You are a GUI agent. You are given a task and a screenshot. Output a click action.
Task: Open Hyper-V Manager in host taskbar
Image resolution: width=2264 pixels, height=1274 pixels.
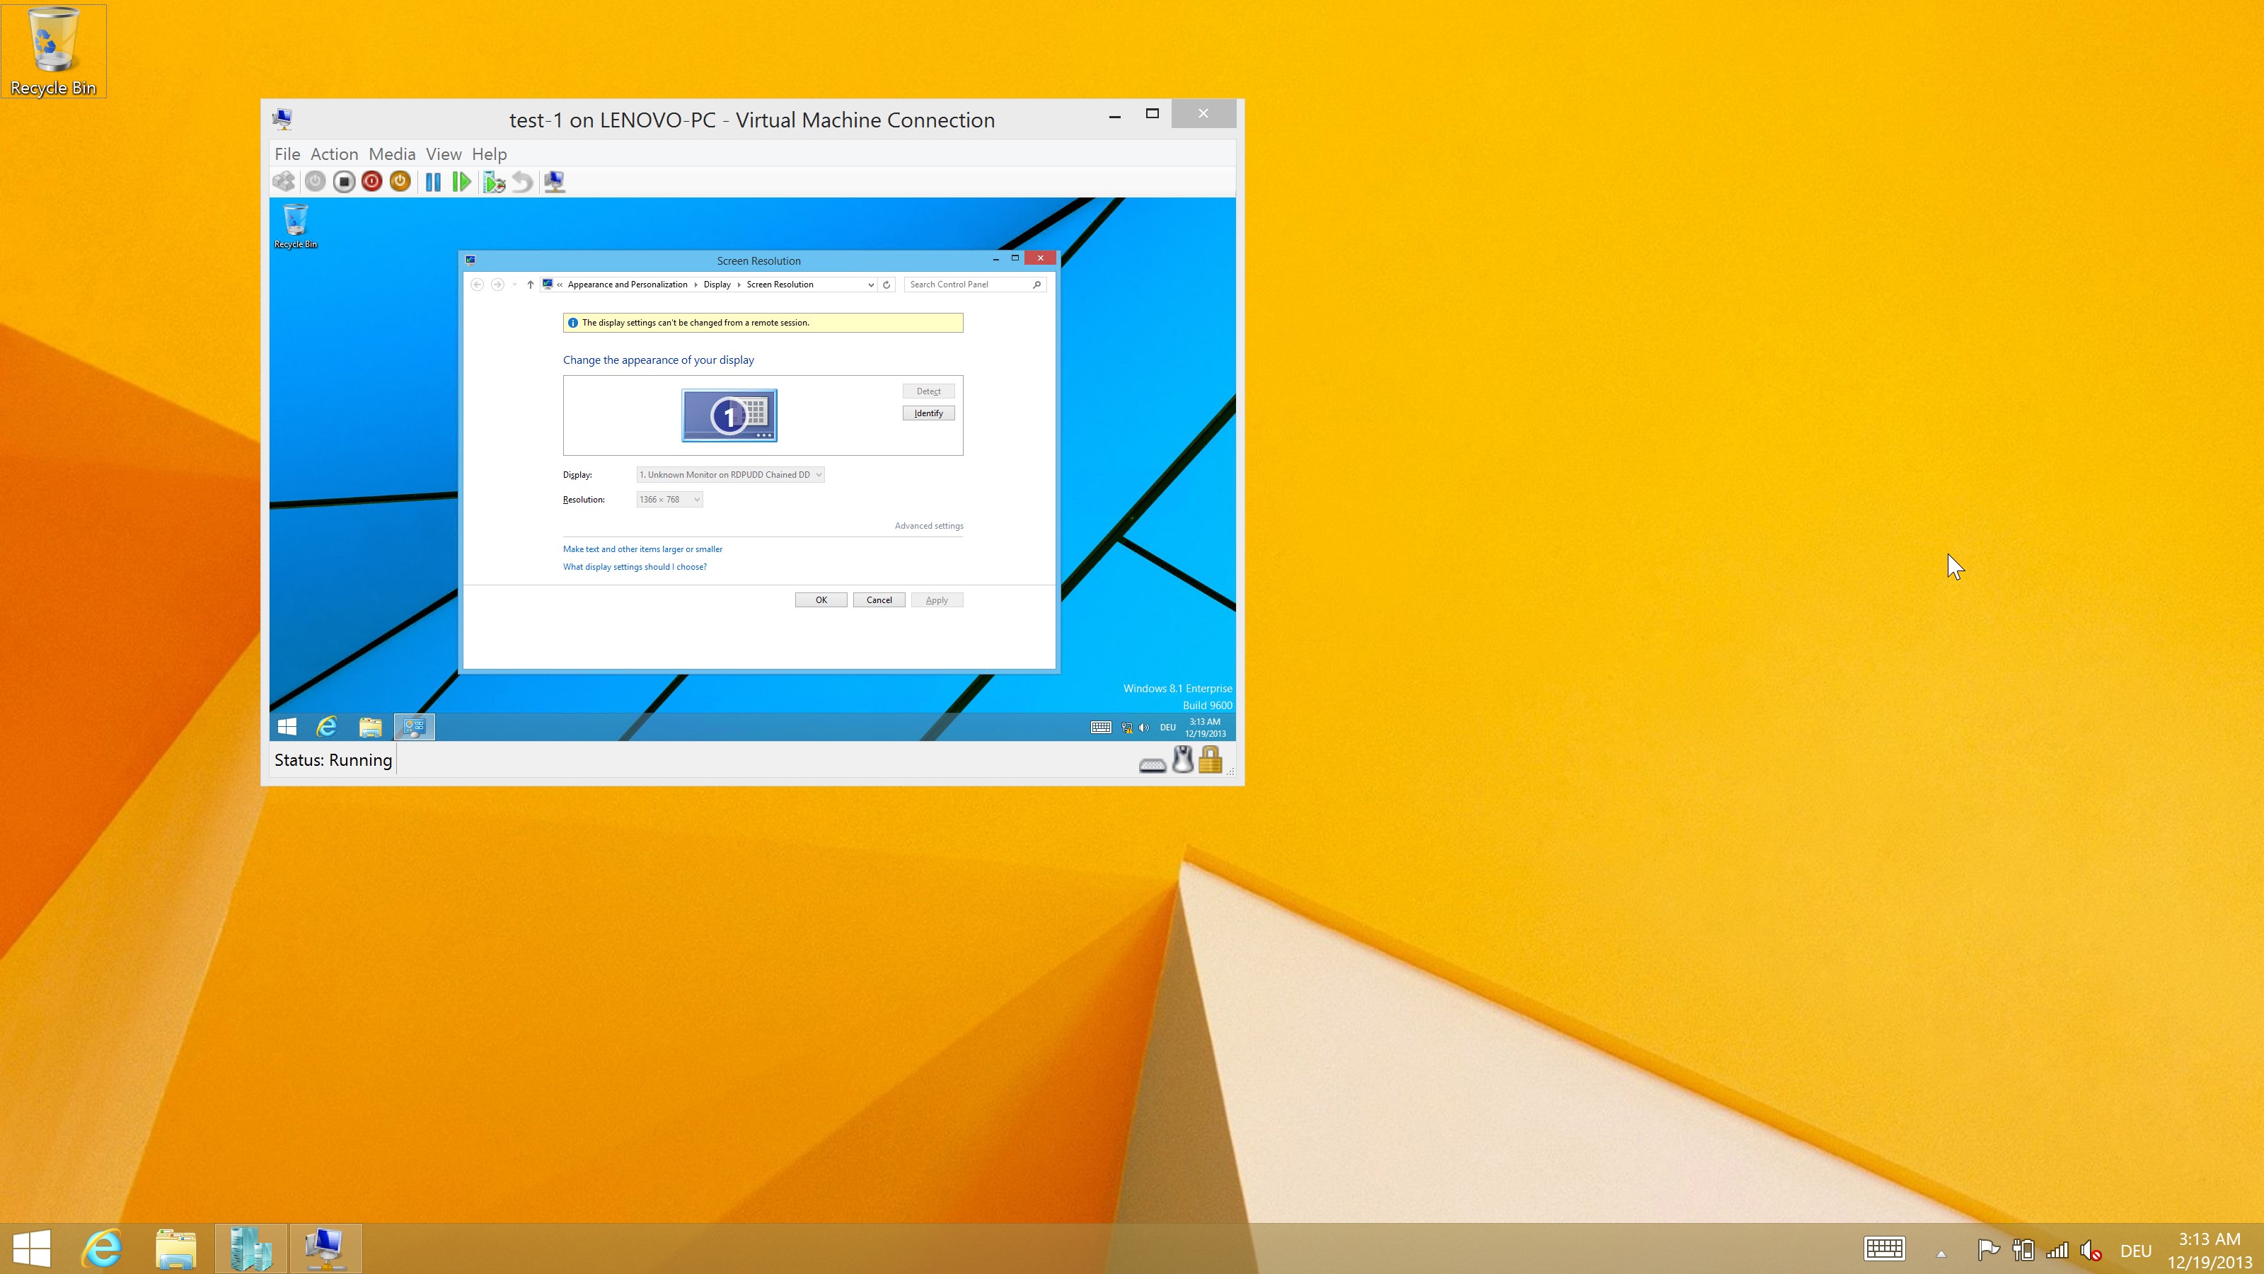(250, 1249)
